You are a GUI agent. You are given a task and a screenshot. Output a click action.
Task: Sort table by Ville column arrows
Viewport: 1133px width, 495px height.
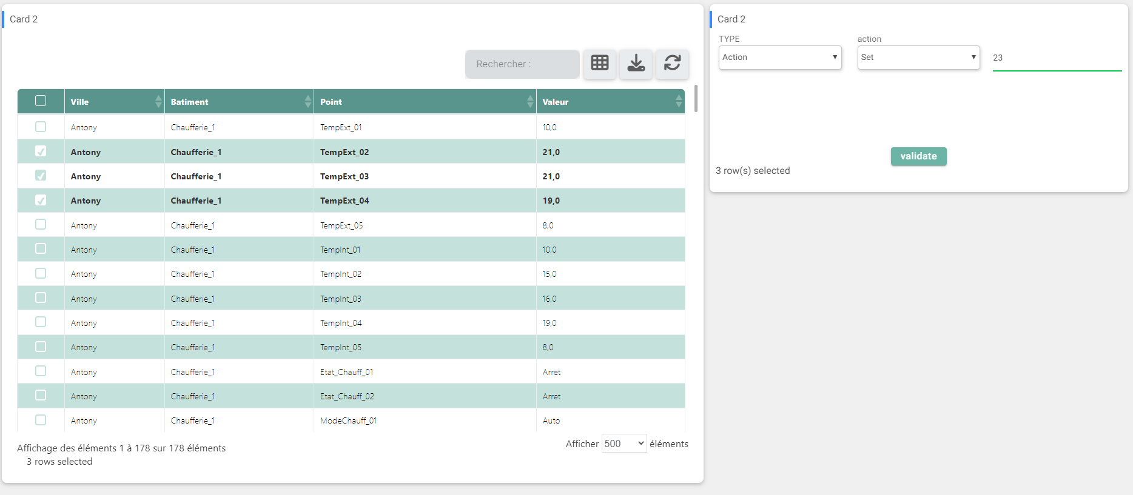158,102
